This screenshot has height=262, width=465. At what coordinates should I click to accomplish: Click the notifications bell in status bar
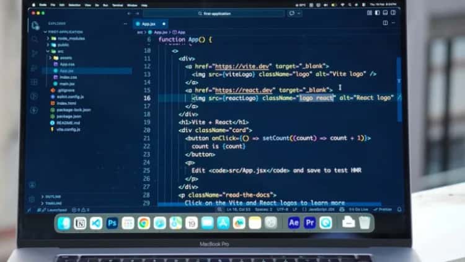pyautogui.click(x=399, y=209)
